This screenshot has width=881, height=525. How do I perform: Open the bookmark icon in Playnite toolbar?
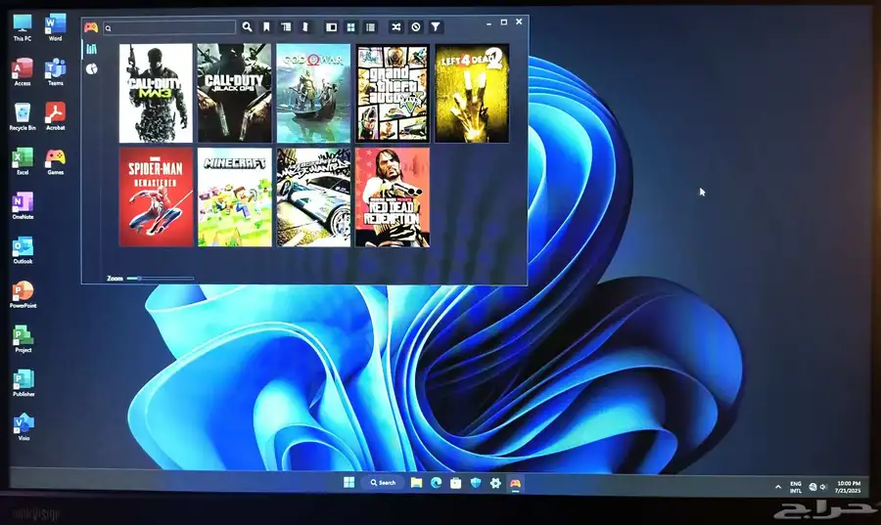[x=267, y=27]
